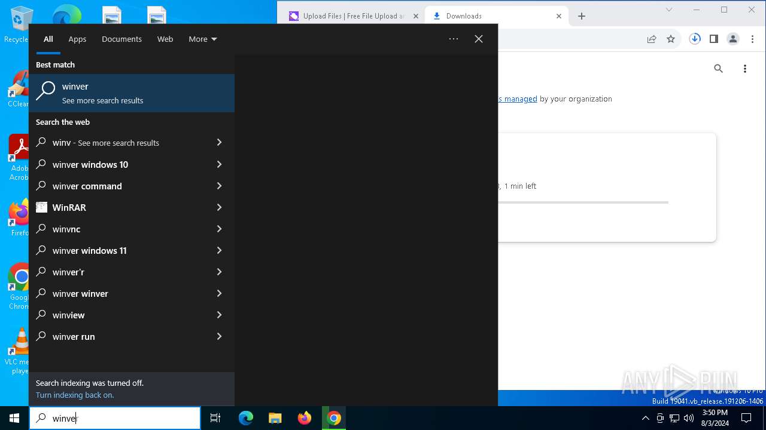This screenshot has height=430, width=766.
Task: Expand the 'winv - See more search results' arrow
Action: tap(219, 143)
